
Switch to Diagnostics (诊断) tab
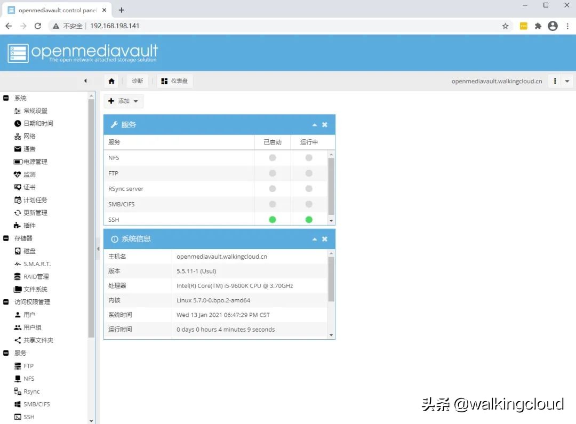tap(138, 81)
